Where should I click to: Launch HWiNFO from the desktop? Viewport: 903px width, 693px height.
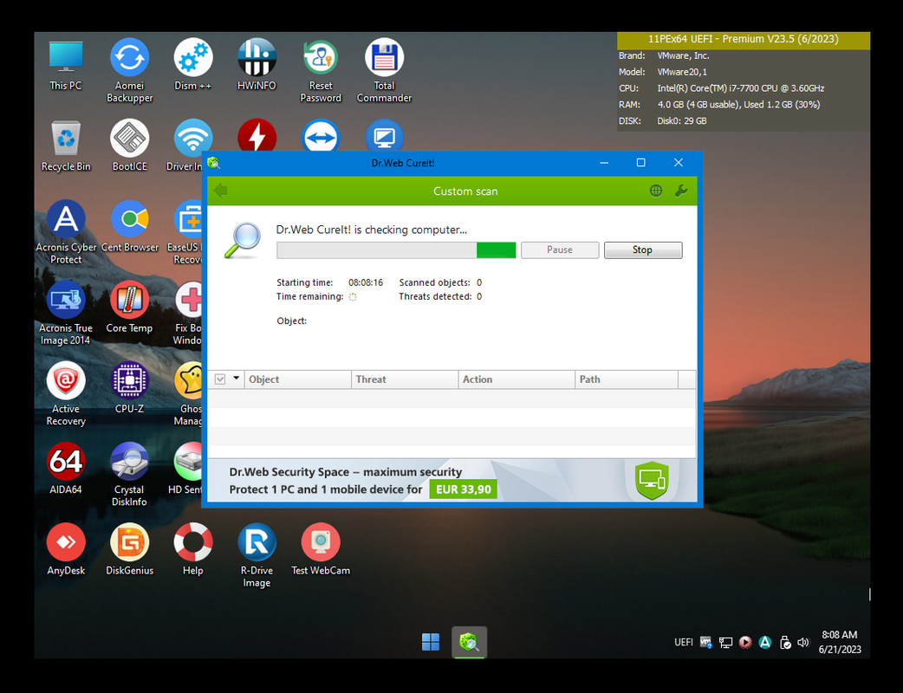257,65
